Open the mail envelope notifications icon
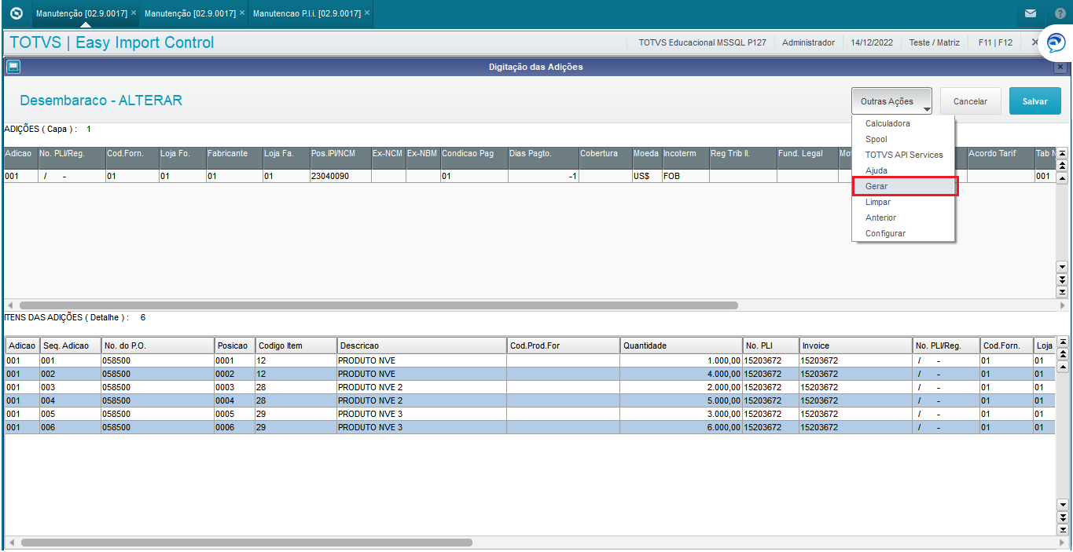The image size is (1073, 552). (x=1031, y=14)
